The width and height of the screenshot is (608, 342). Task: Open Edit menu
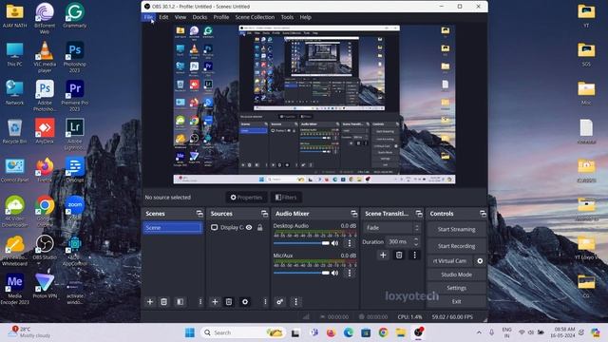click(x=163, y=17)
